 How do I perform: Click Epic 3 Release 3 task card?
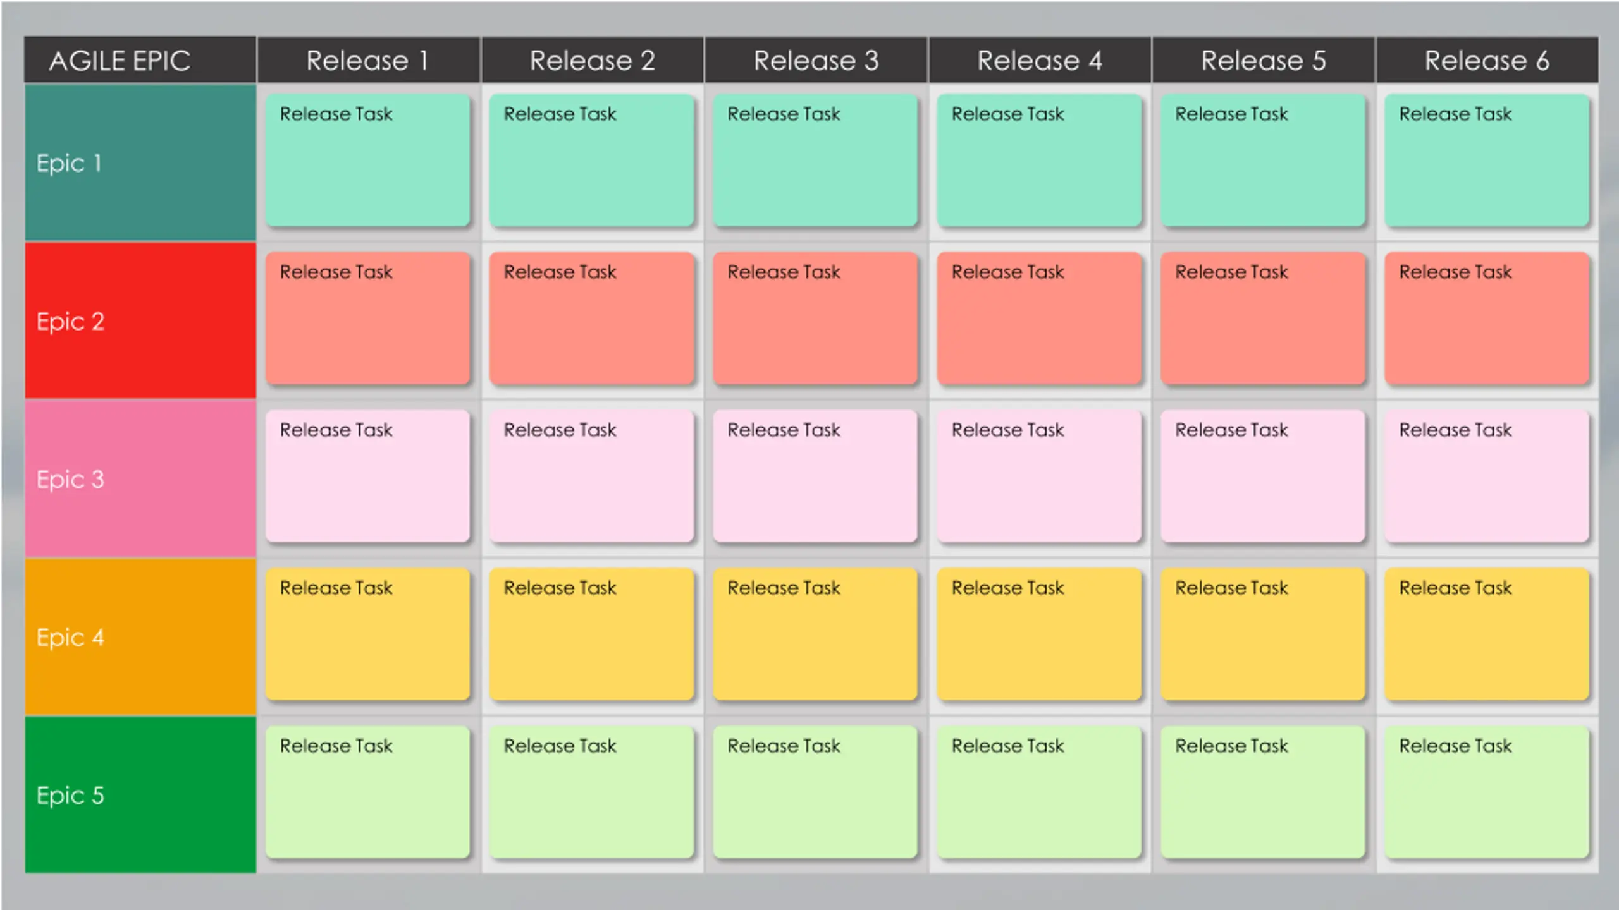(815, 476)
